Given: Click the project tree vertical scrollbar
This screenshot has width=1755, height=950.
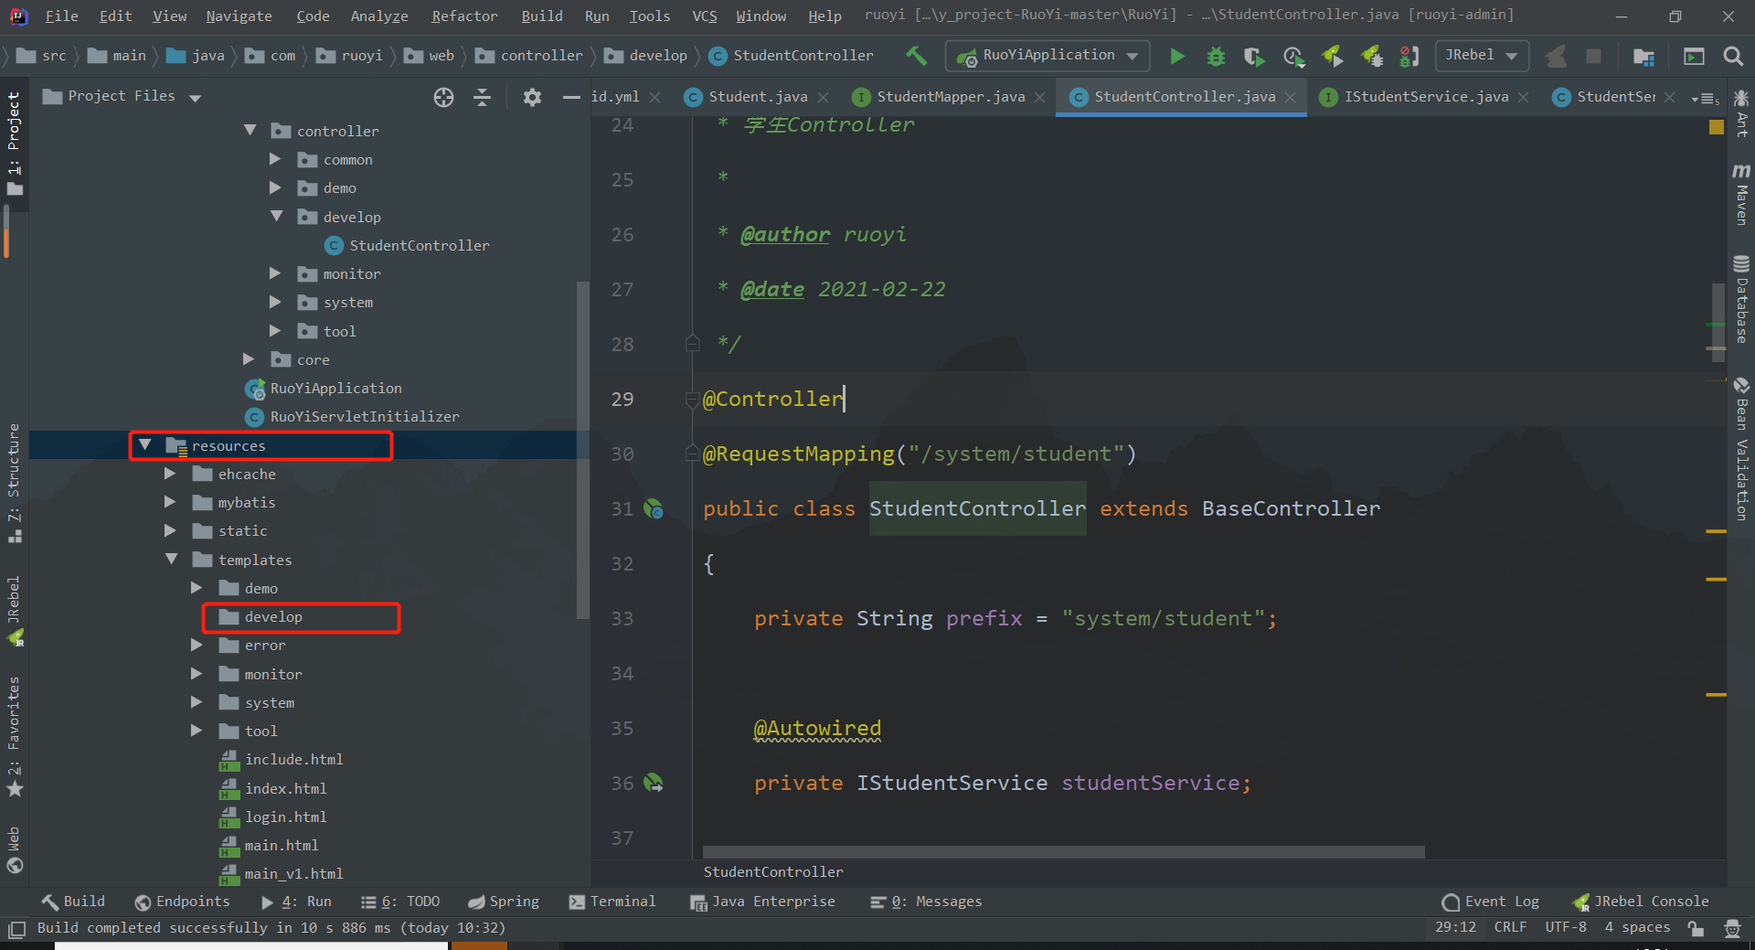Looking at the screenshot, I should pos(582,448).
